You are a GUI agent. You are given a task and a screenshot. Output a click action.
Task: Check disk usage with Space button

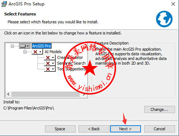point(60,129)
